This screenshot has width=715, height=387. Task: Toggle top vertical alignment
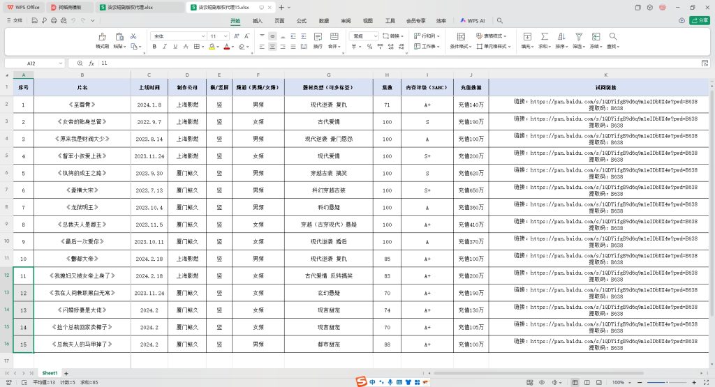tap(262, 36)
